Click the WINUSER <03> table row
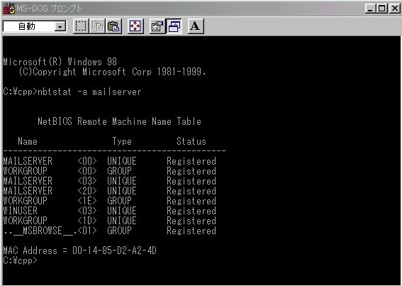 (x=109, y=211)
